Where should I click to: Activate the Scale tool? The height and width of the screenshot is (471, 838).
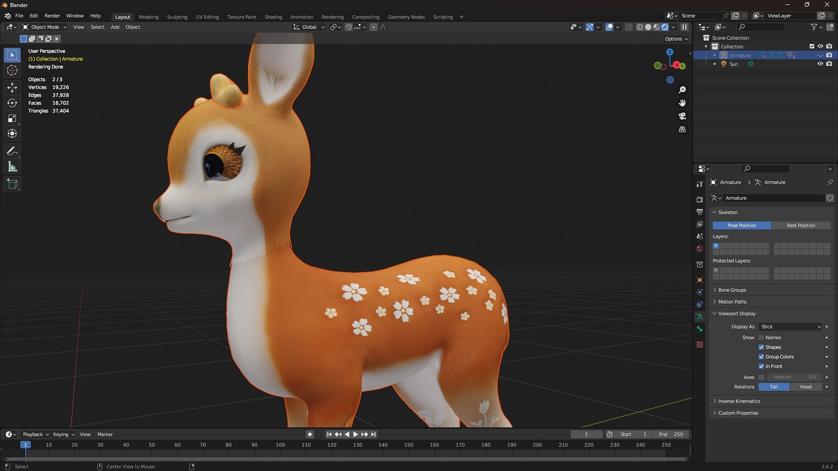pyautogui.click(x=12, y=118)
